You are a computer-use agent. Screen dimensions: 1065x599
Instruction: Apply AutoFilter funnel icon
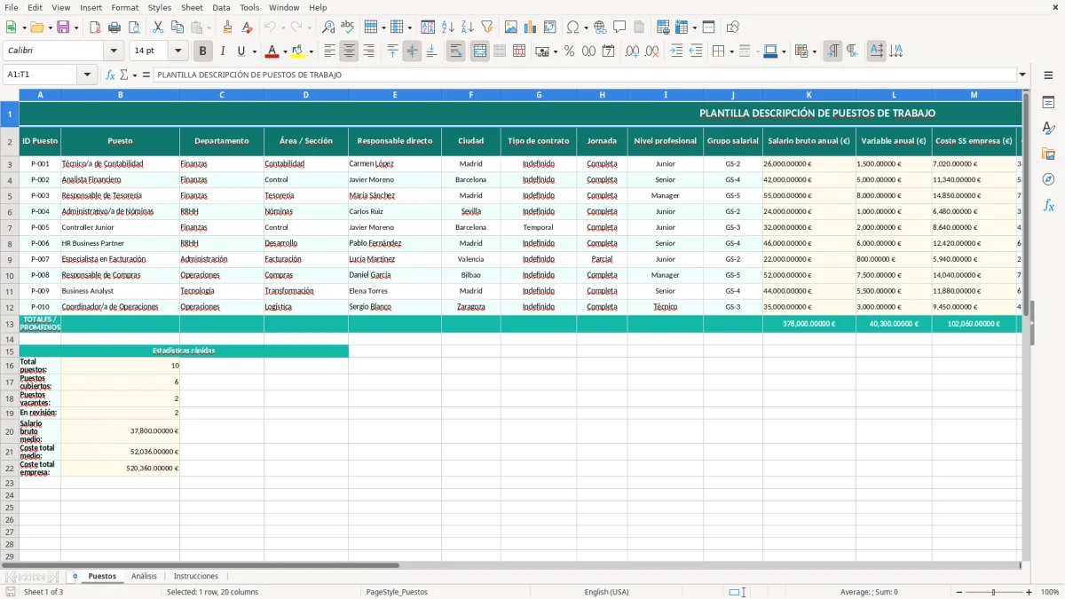click(x=487, y=28)
